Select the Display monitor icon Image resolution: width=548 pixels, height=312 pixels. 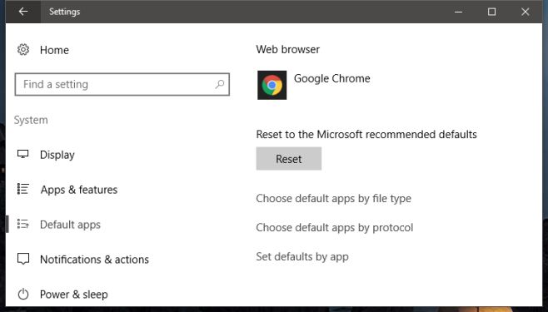pyautogui.click(x=23, y=154)
